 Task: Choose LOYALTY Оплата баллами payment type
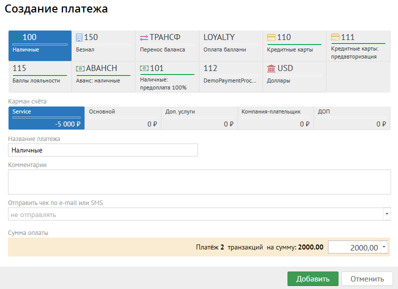pyautogui.click(x=230, y=43)
